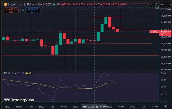Click the change value −9.03 (−0.01%)
The width and height of the screenshot is (172, 109).
click(x=119, y=4)
